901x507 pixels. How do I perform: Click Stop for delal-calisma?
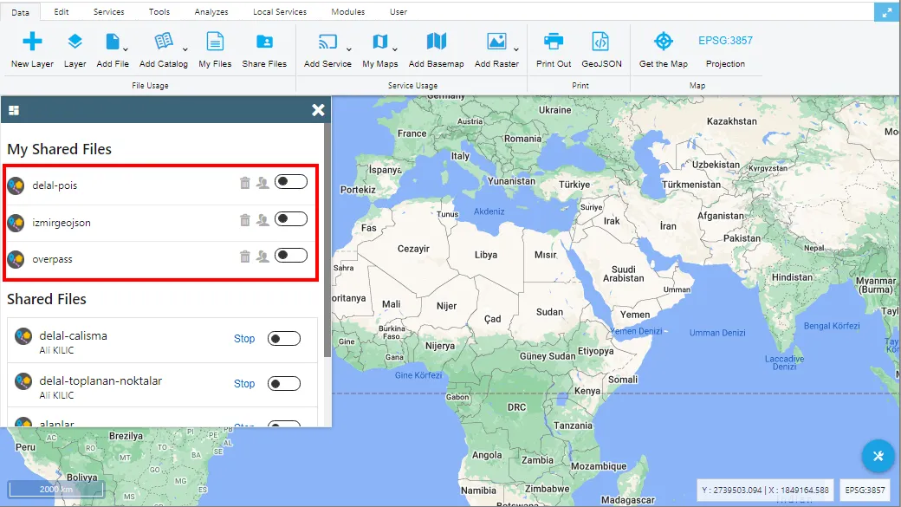244,339
